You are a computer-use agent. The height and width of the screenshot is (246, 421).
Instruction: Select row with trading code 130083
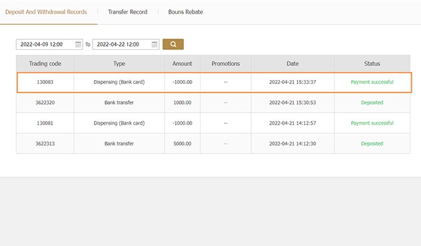(x=214, y=82)
